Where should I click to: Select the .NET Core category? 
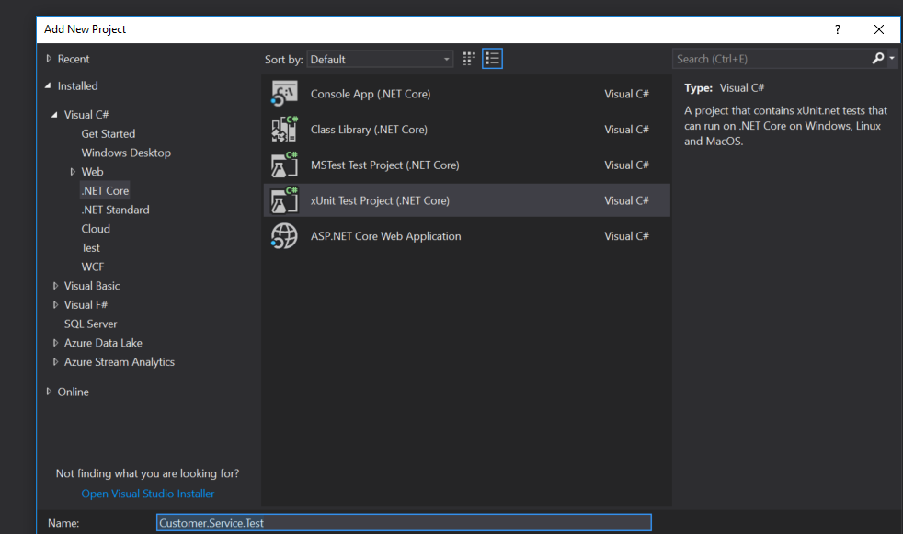coord(106,190)
